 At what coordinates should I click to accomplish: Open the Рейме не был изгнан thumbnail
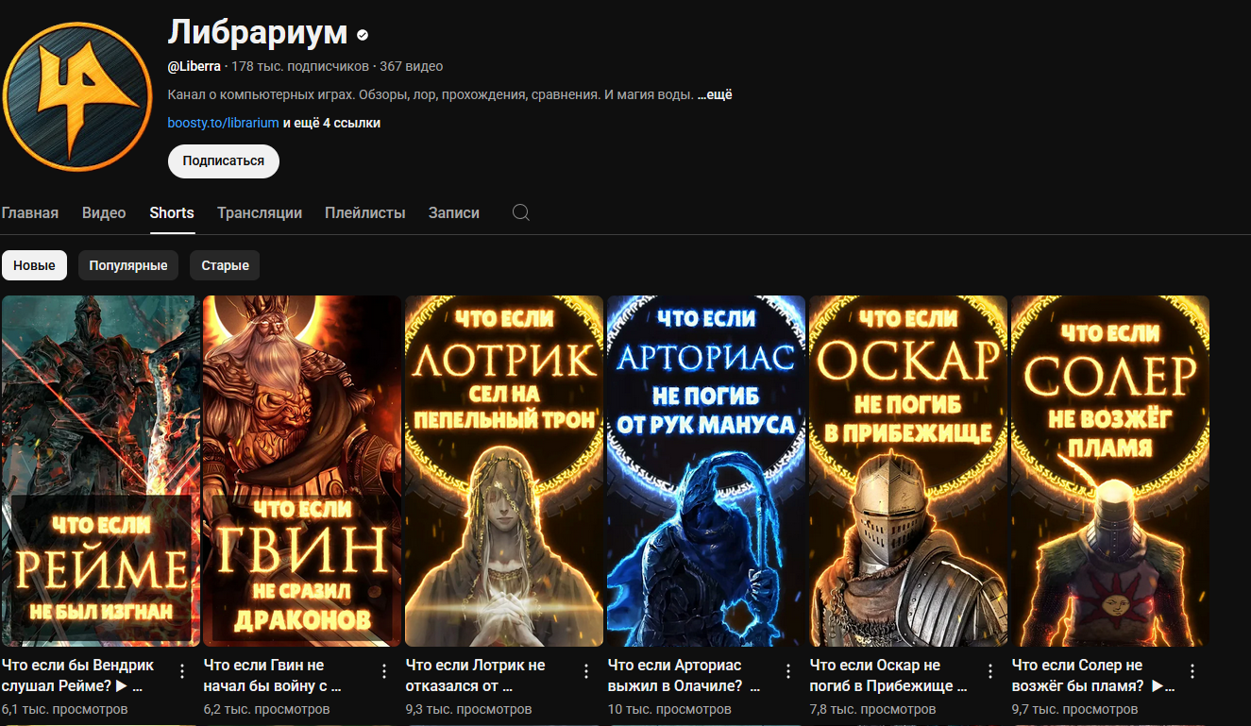click(x=100, y=471)
